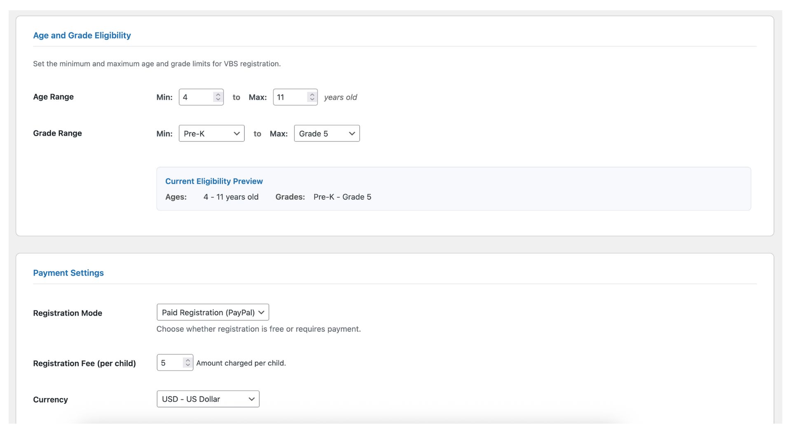791x444 pixels.
Task: Expand the Paid Registration (PayPal) dropdown
Action: coord(213,312)
